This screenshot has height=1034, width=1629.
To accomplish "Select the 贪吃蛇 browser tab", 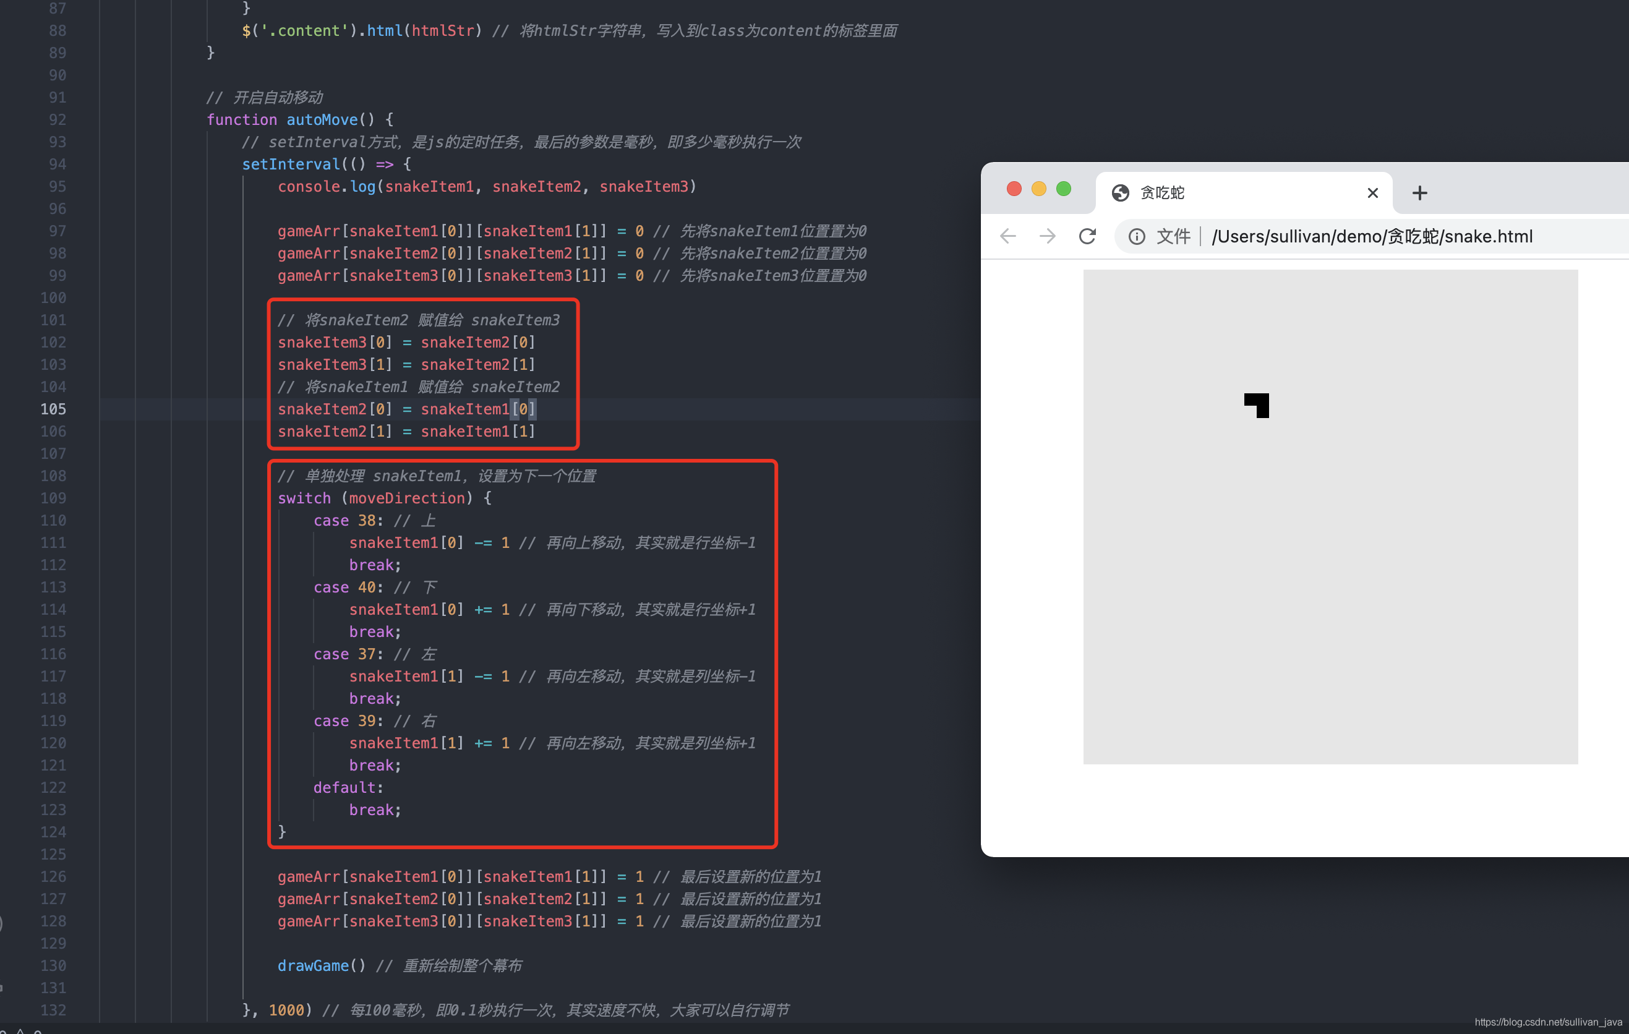I will point(1244,193).
